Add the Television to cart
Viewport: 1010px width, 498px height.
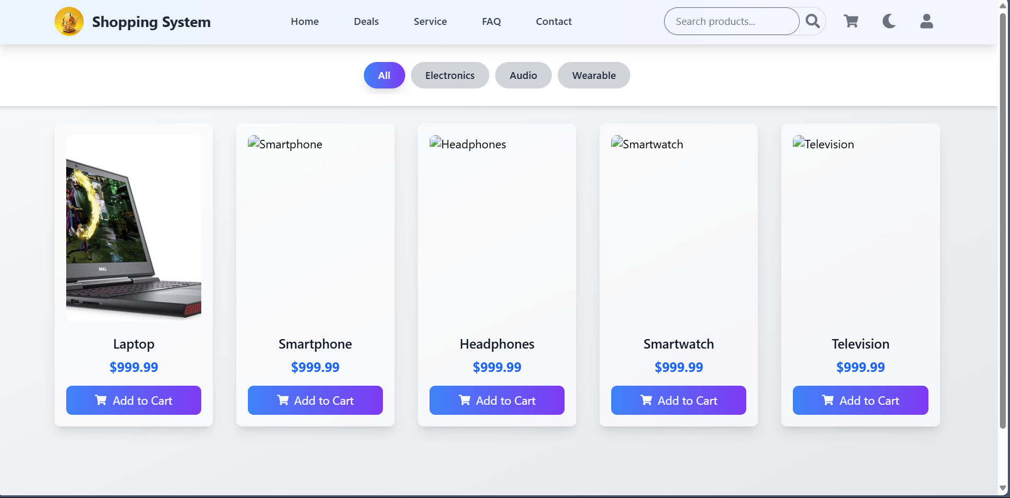pos(860,401)
